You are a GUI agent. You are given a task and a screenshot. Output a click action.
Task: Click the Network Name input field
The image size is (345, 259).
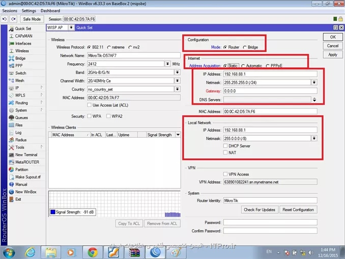click(x=134, y=56)
